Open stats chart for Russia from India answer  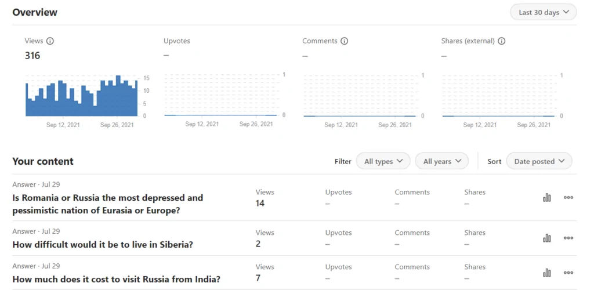point(547,273)
